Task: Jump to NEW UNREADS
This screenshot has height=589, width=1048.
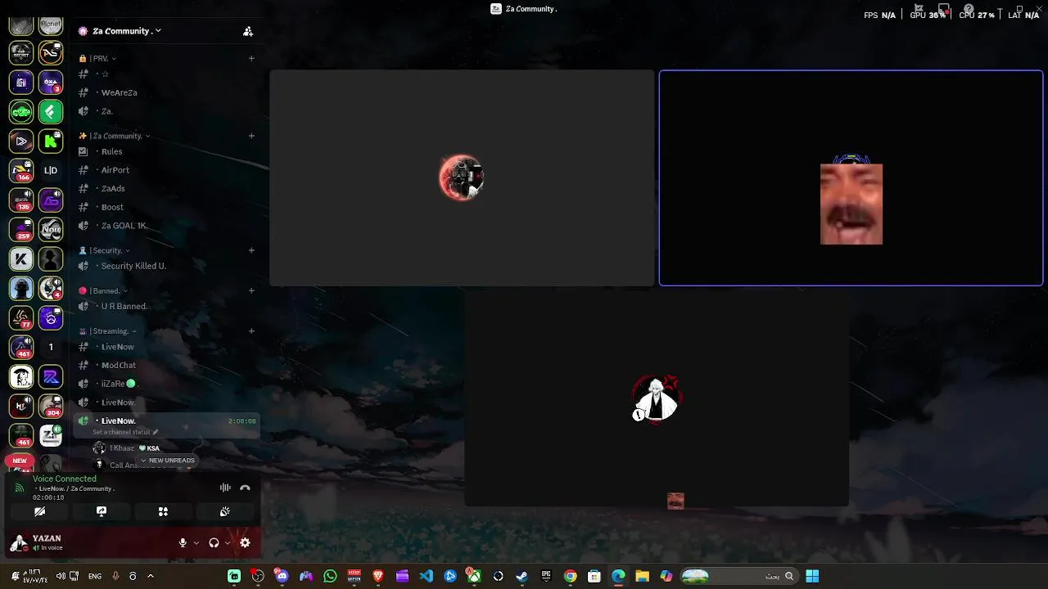Action: 168,461
